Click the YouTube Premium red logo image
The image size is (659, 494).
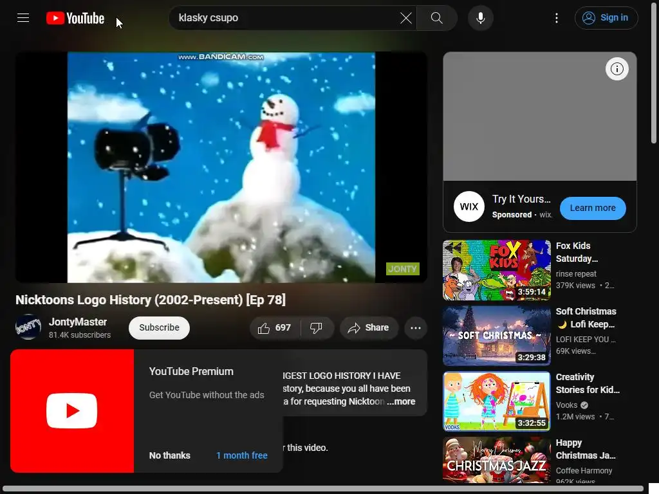point(72,411)
